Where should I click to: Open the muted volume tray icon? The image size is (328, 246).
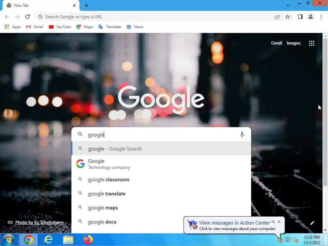pyautogui.click(x=296, y=240)
